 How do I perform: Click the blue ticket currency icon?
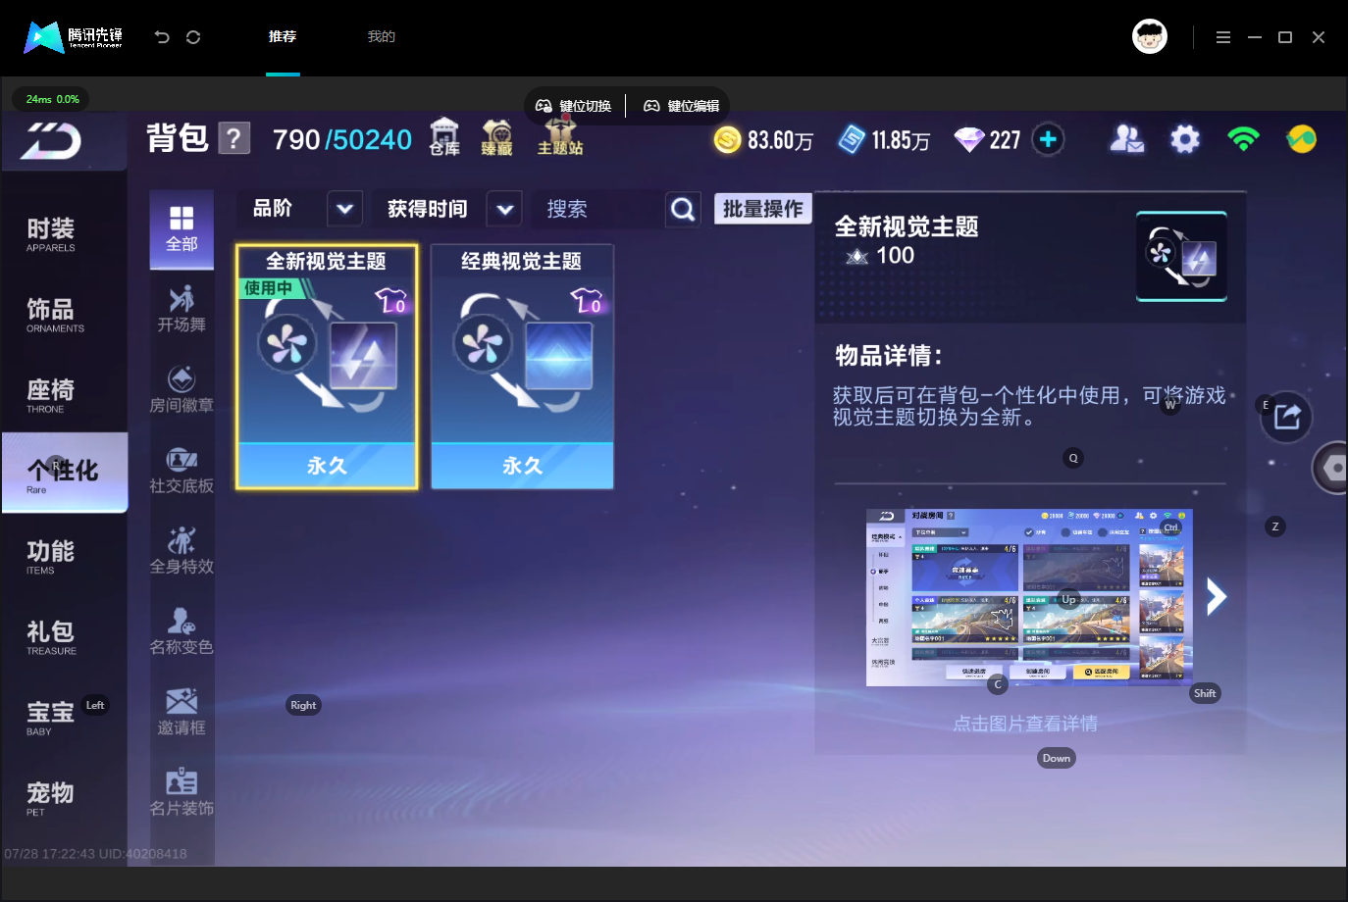coord(852,139)
